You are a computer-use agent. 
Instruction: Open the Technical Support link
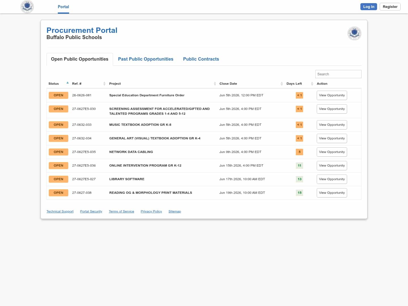click(60, 211)
